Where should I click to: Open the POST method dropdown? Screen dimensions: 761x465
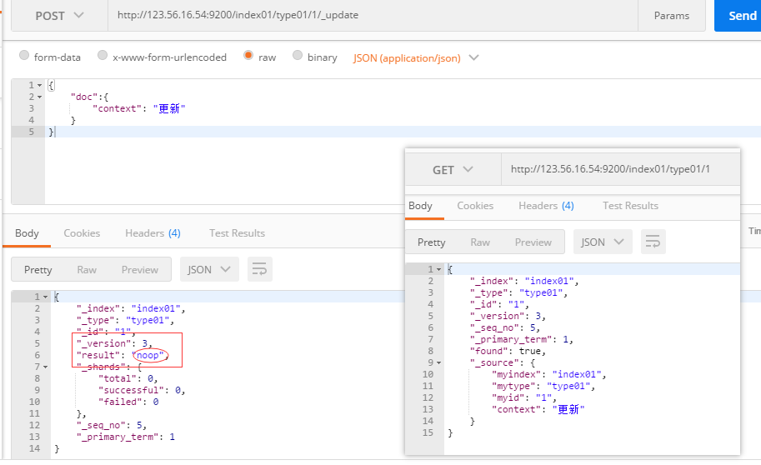59,16
